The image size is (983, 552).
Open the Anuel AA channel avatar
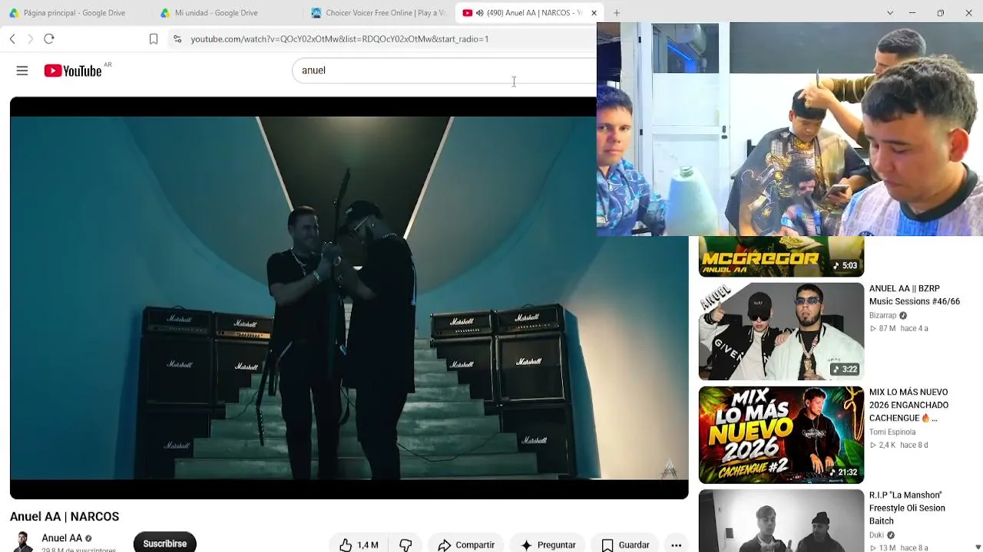click(23, 541)
